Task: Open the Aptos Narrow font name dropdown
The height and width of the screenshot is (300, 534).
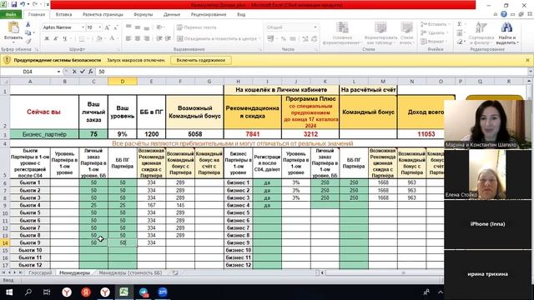Action: (x=83, y=27)
